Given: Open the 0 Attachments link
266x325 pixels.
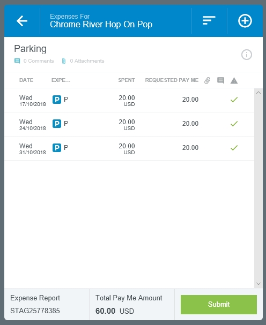Looking at the screenshot, I should (87, 61).
